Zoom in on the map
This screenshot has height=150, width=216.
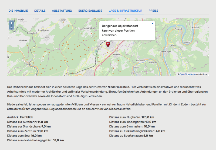[11, 23]
